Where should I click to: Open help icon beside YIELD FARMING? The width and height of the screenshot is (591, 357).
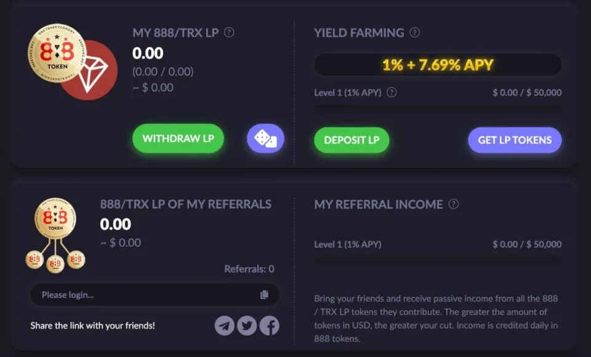416,33
